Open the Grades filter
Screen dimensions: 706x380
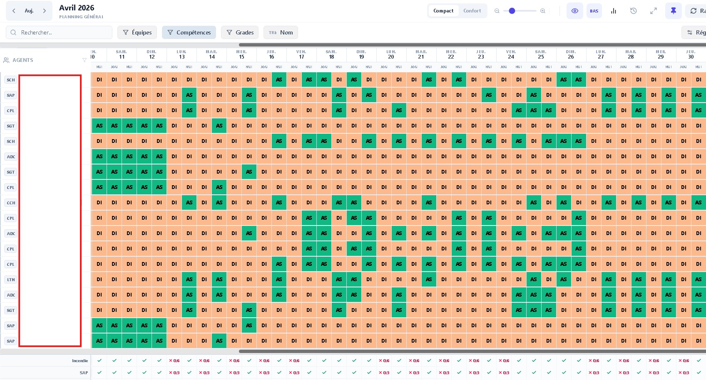(240, 32)
